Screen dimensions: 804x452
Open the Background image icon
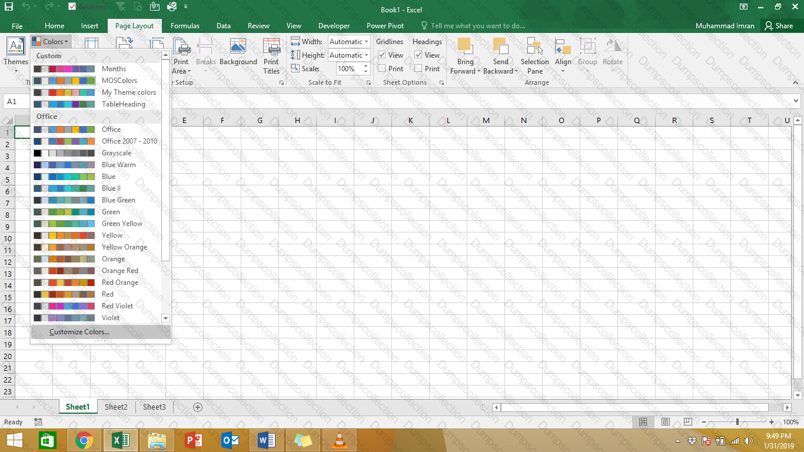coord(238,53)
